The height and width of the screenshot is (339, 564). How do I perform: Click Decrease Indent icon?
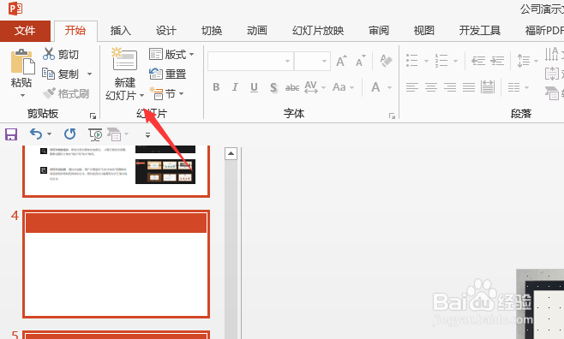pos(478,61)
